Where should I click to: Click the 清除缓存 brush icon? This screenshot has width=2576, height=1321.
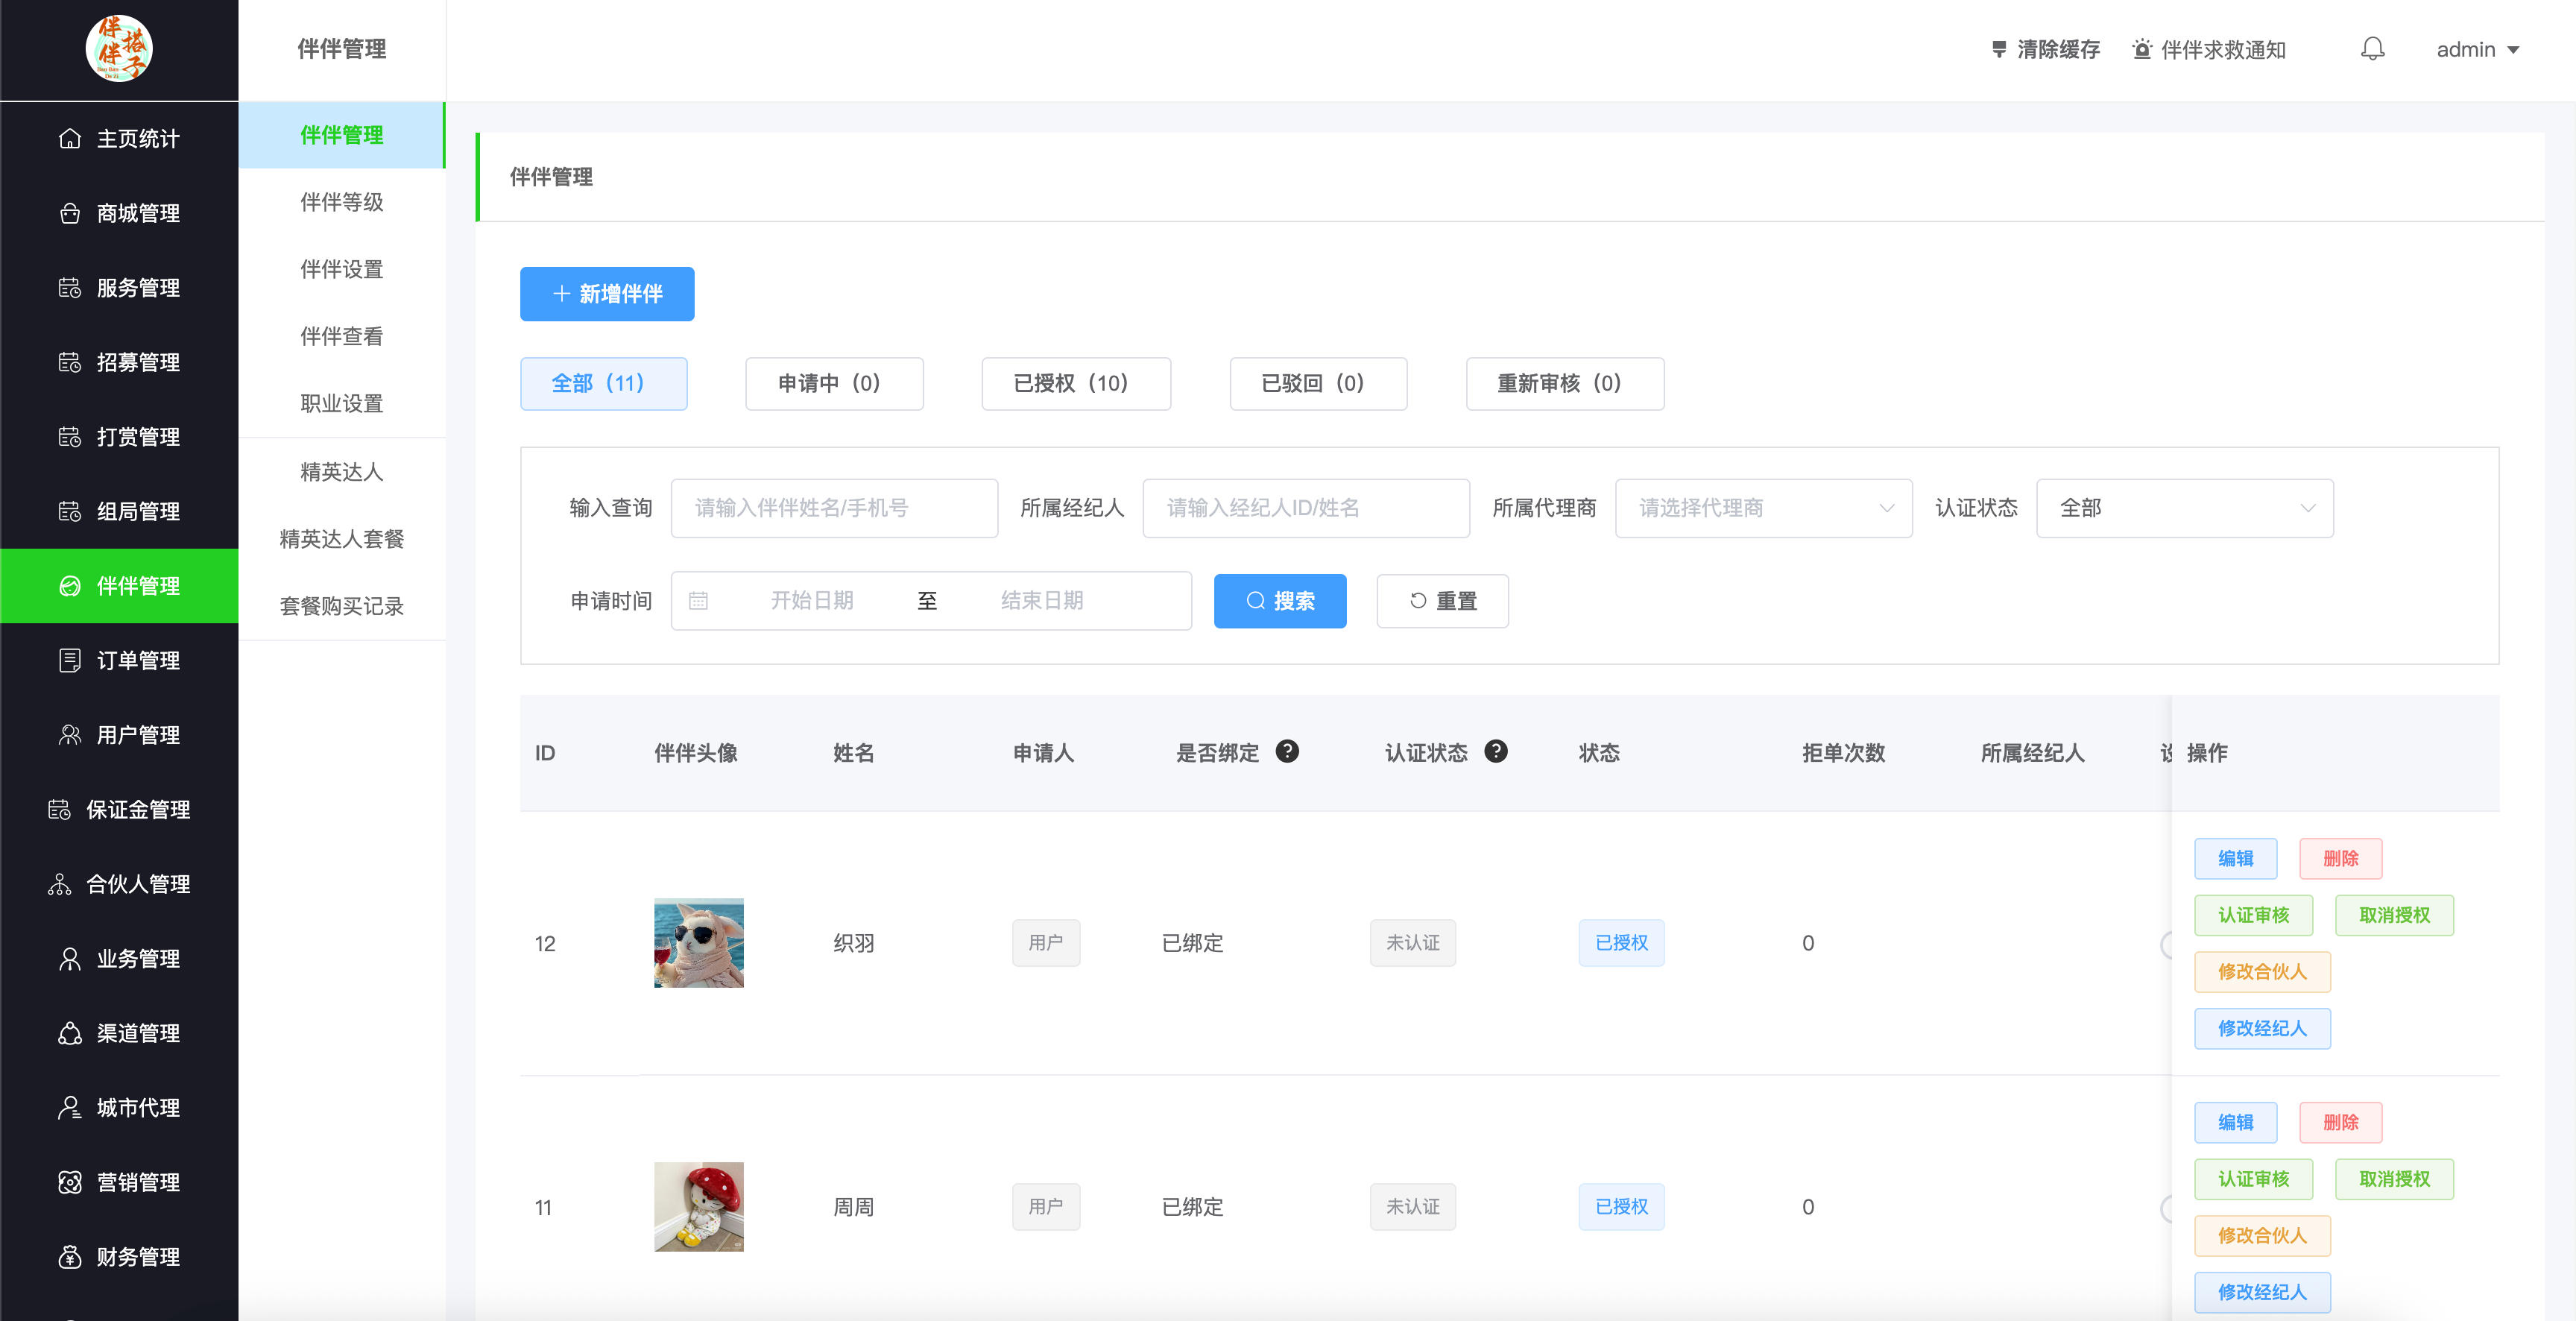(x=1998, y=50)
